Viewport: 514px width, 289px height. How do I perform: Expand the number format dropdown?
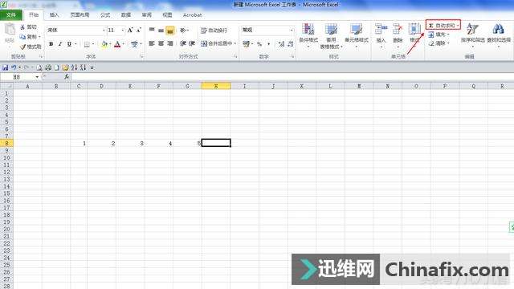pyautogui.click(x=292, y=31)
